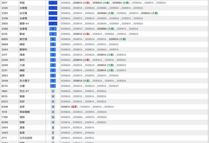Click the count badge 6 in 金像電 row
209x143 pixels.
(x=53, y=29)
